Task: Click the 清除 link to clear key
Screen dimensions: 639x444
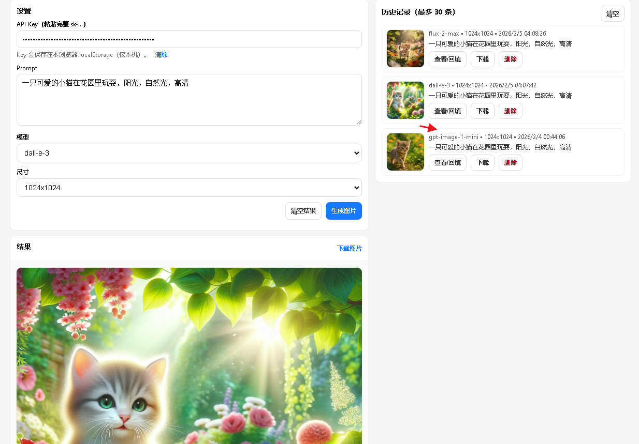Action: [x=161, y=55]
